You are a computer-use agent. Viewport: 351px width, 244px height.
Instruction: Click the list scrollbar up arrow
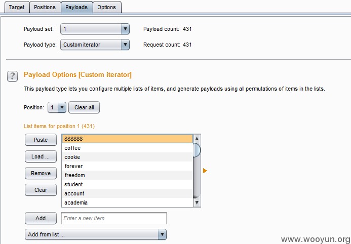(197, 138)
